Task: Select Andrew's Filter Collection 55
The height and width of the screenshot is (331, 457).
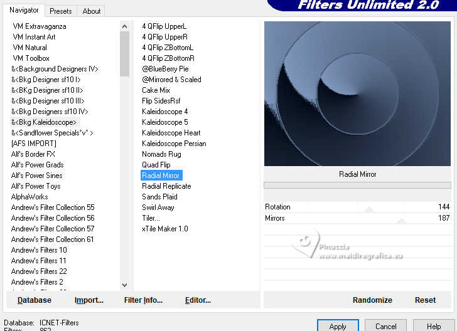Action: (x=53, y=208)
